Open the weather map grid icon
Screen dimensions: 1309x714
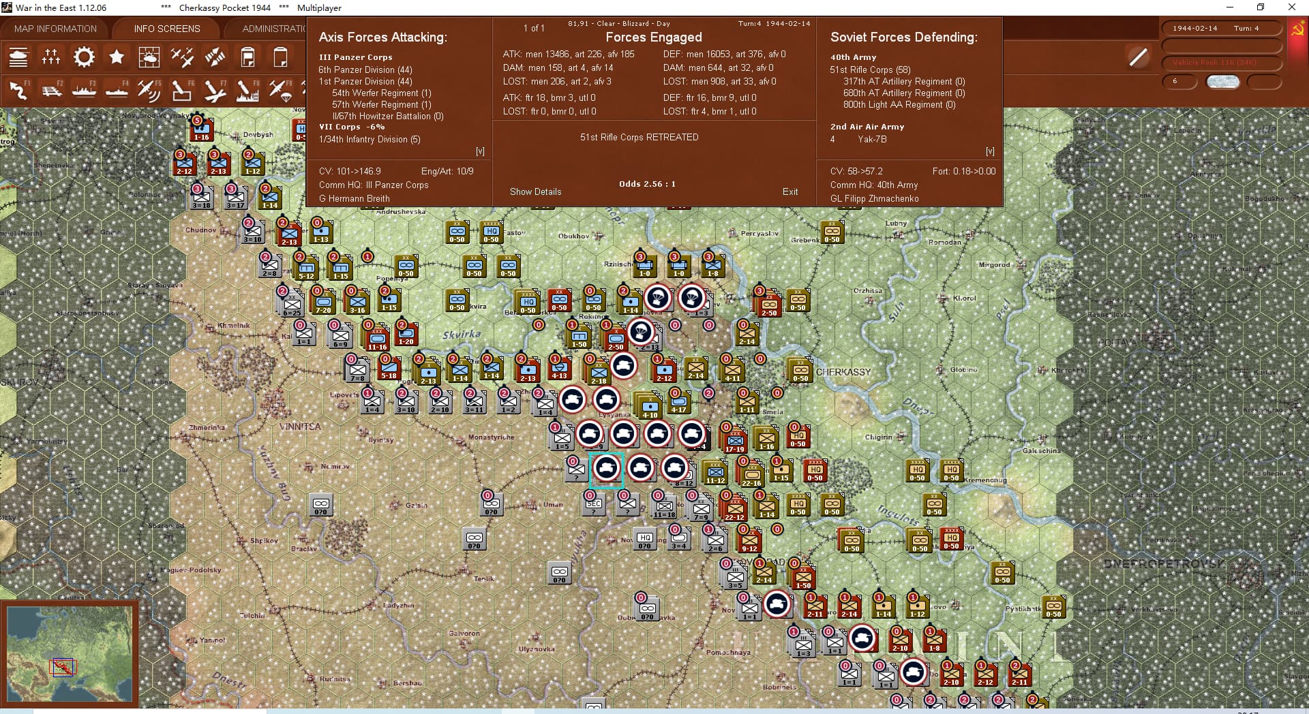coord(149,57)
